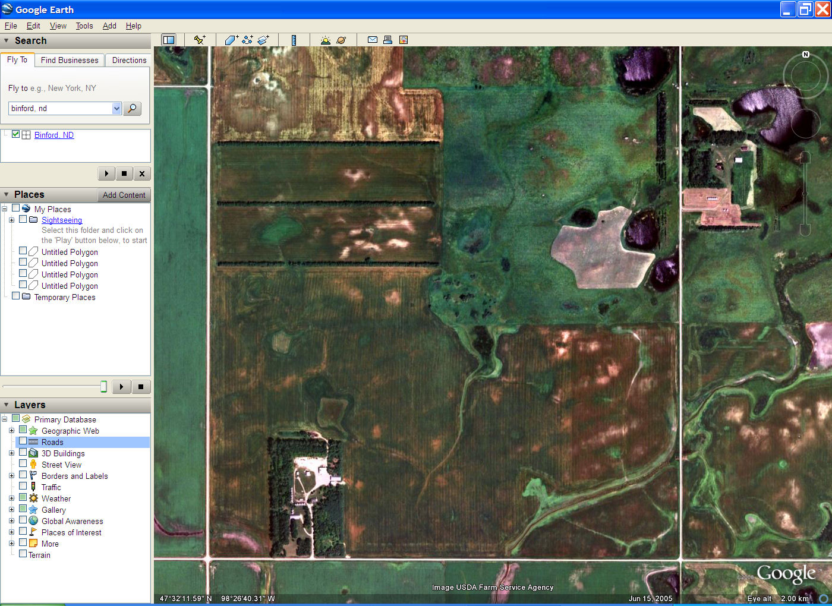
Task: Open the Help menu
Action: click(x=134, y=26)
